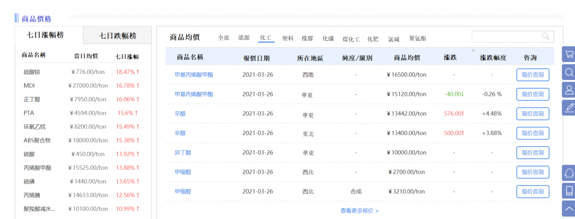This screenshot has width=575, height=219.
Task: Click the 商品價格 section heading
Action: (x=36, y=18)
